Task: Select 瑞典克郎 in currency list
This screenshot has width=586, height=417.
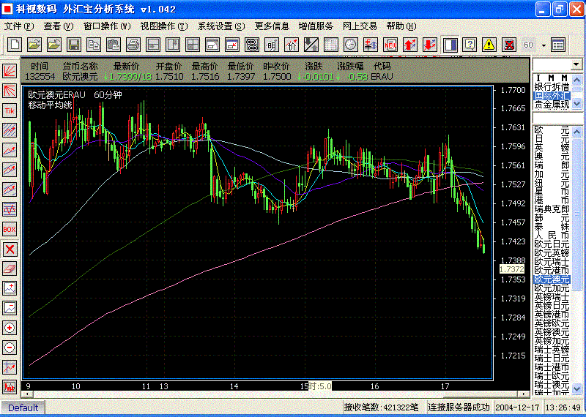Action: (x=552, y=209)
